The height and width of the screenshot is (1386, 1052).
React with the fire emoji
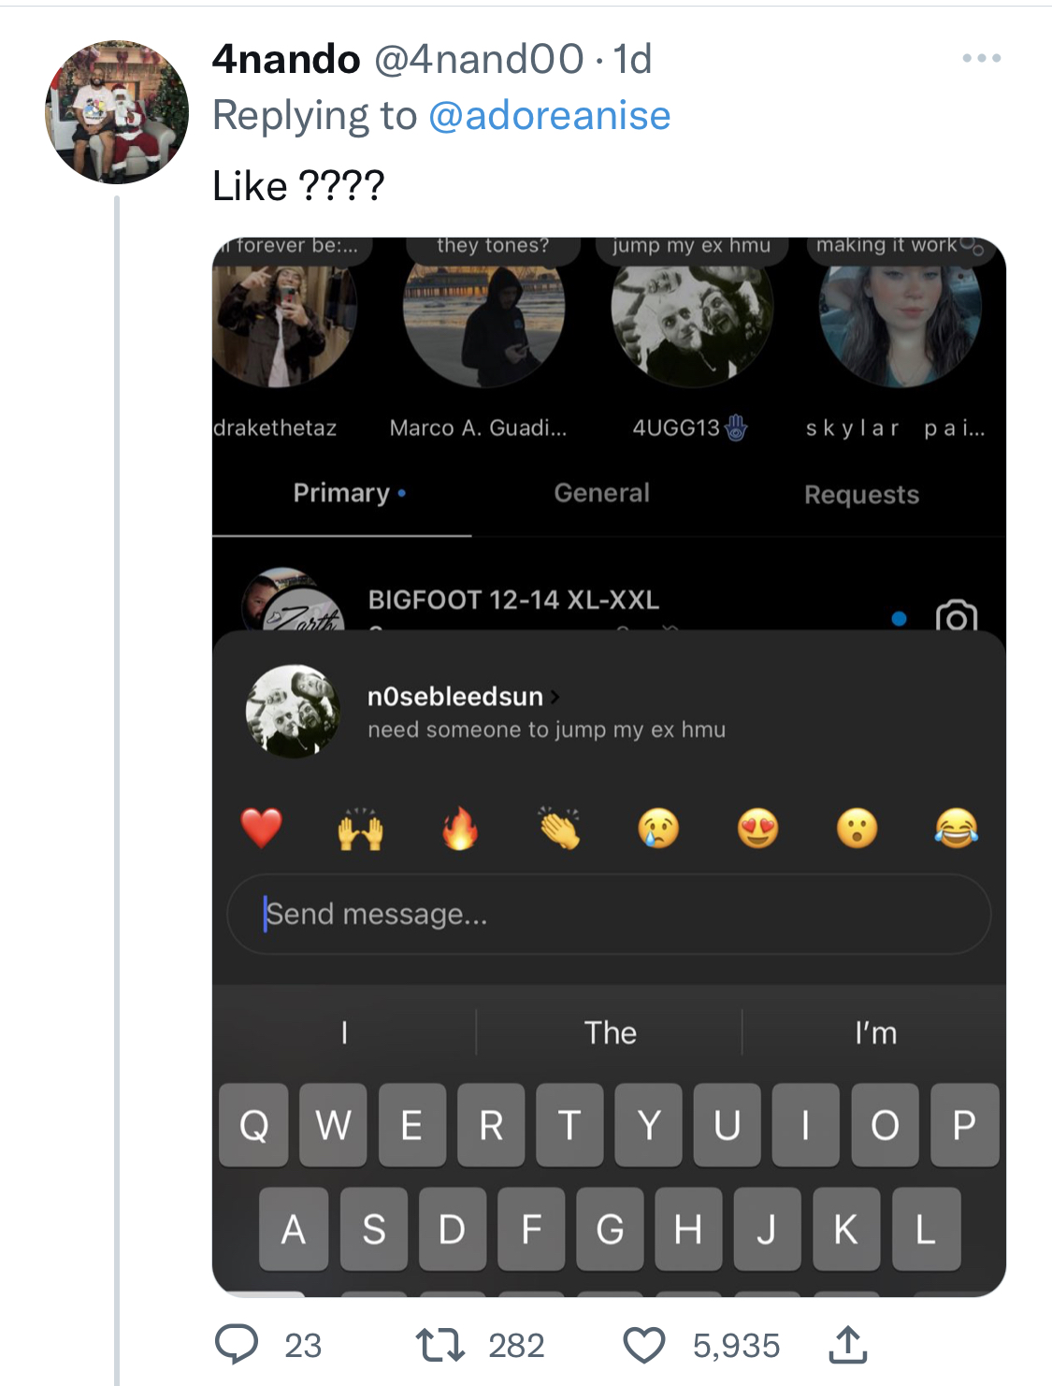[459, 829]
